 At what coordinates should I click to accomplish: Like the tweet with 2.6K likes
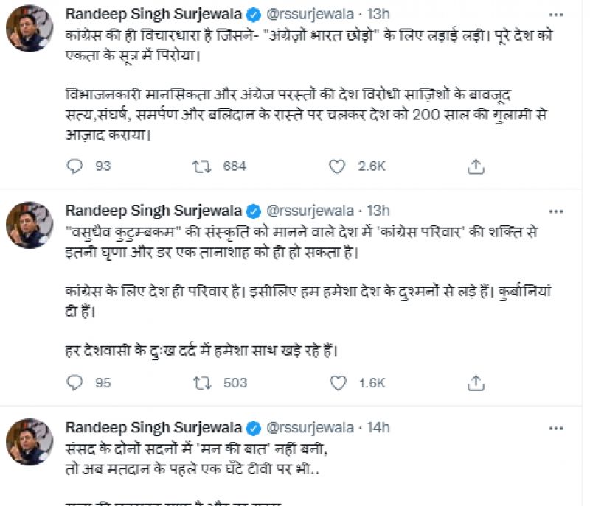[x=337, y=166]
